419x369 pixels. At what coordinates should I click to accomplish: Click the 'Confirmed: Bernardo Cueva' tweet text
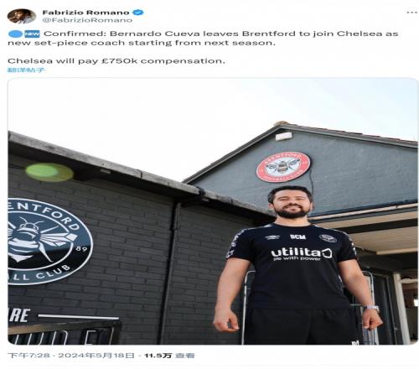pos(203,38)
